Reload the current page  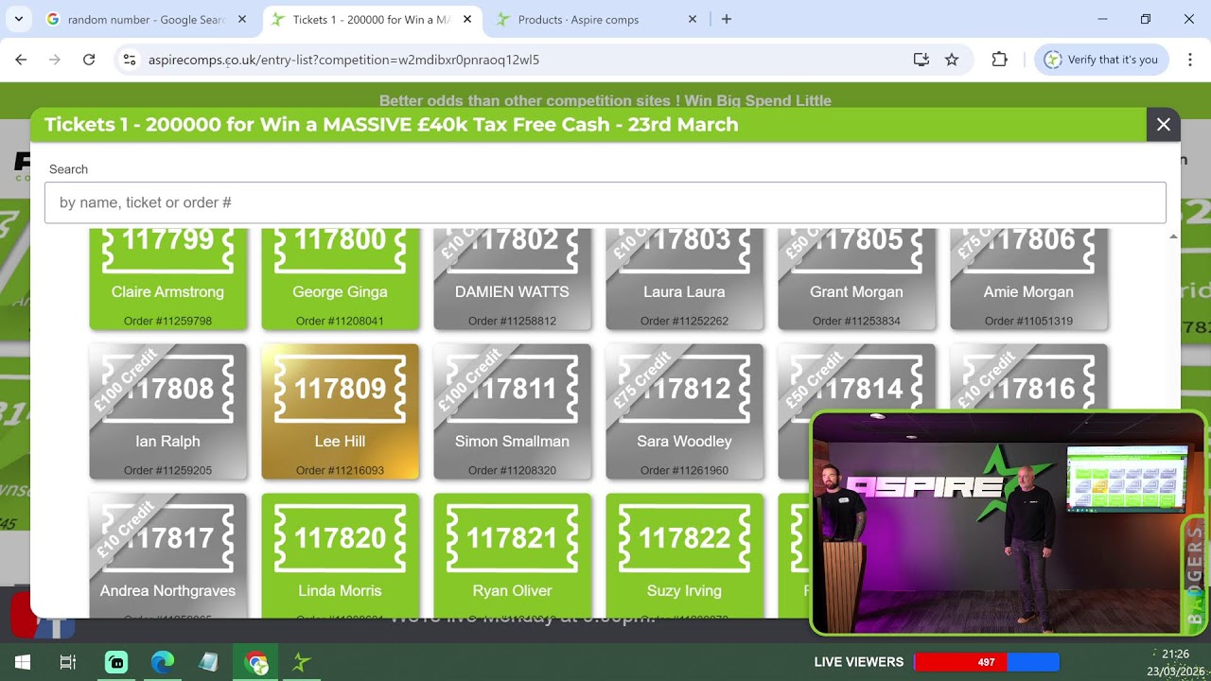click(89, 60)
